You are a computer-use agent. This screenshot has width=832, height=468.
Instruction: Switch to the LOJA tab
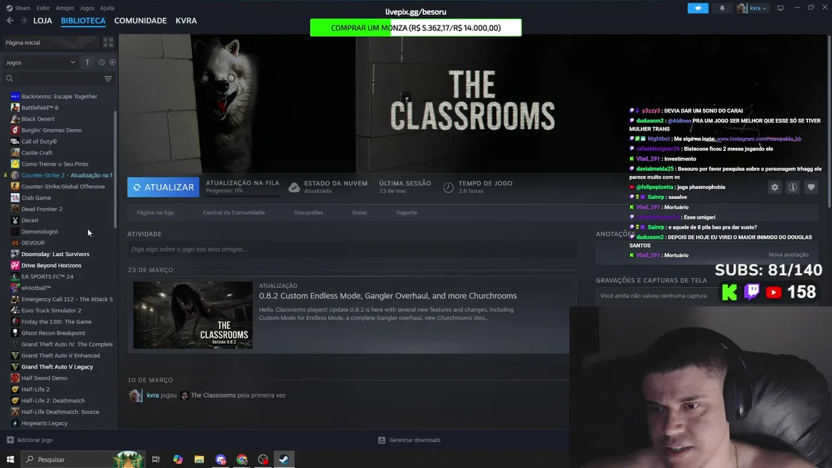tap(42, 21)
